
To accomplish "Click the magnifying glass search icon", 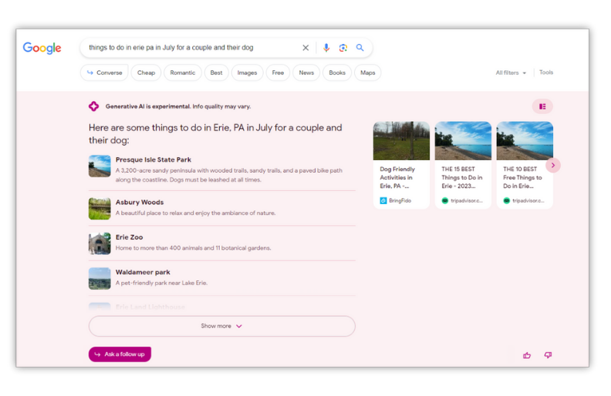I will tap(360, 48).
